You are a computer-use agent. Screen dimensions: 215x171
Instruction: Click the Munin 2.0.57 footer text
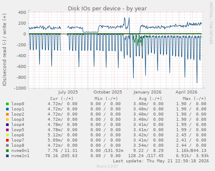(107, 166)
